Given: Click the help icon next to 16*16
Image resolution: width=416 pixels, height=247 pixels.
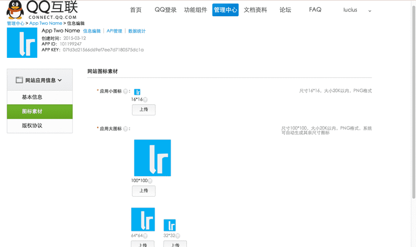Looking at the screenshot, I should click(x=145, y=99).
